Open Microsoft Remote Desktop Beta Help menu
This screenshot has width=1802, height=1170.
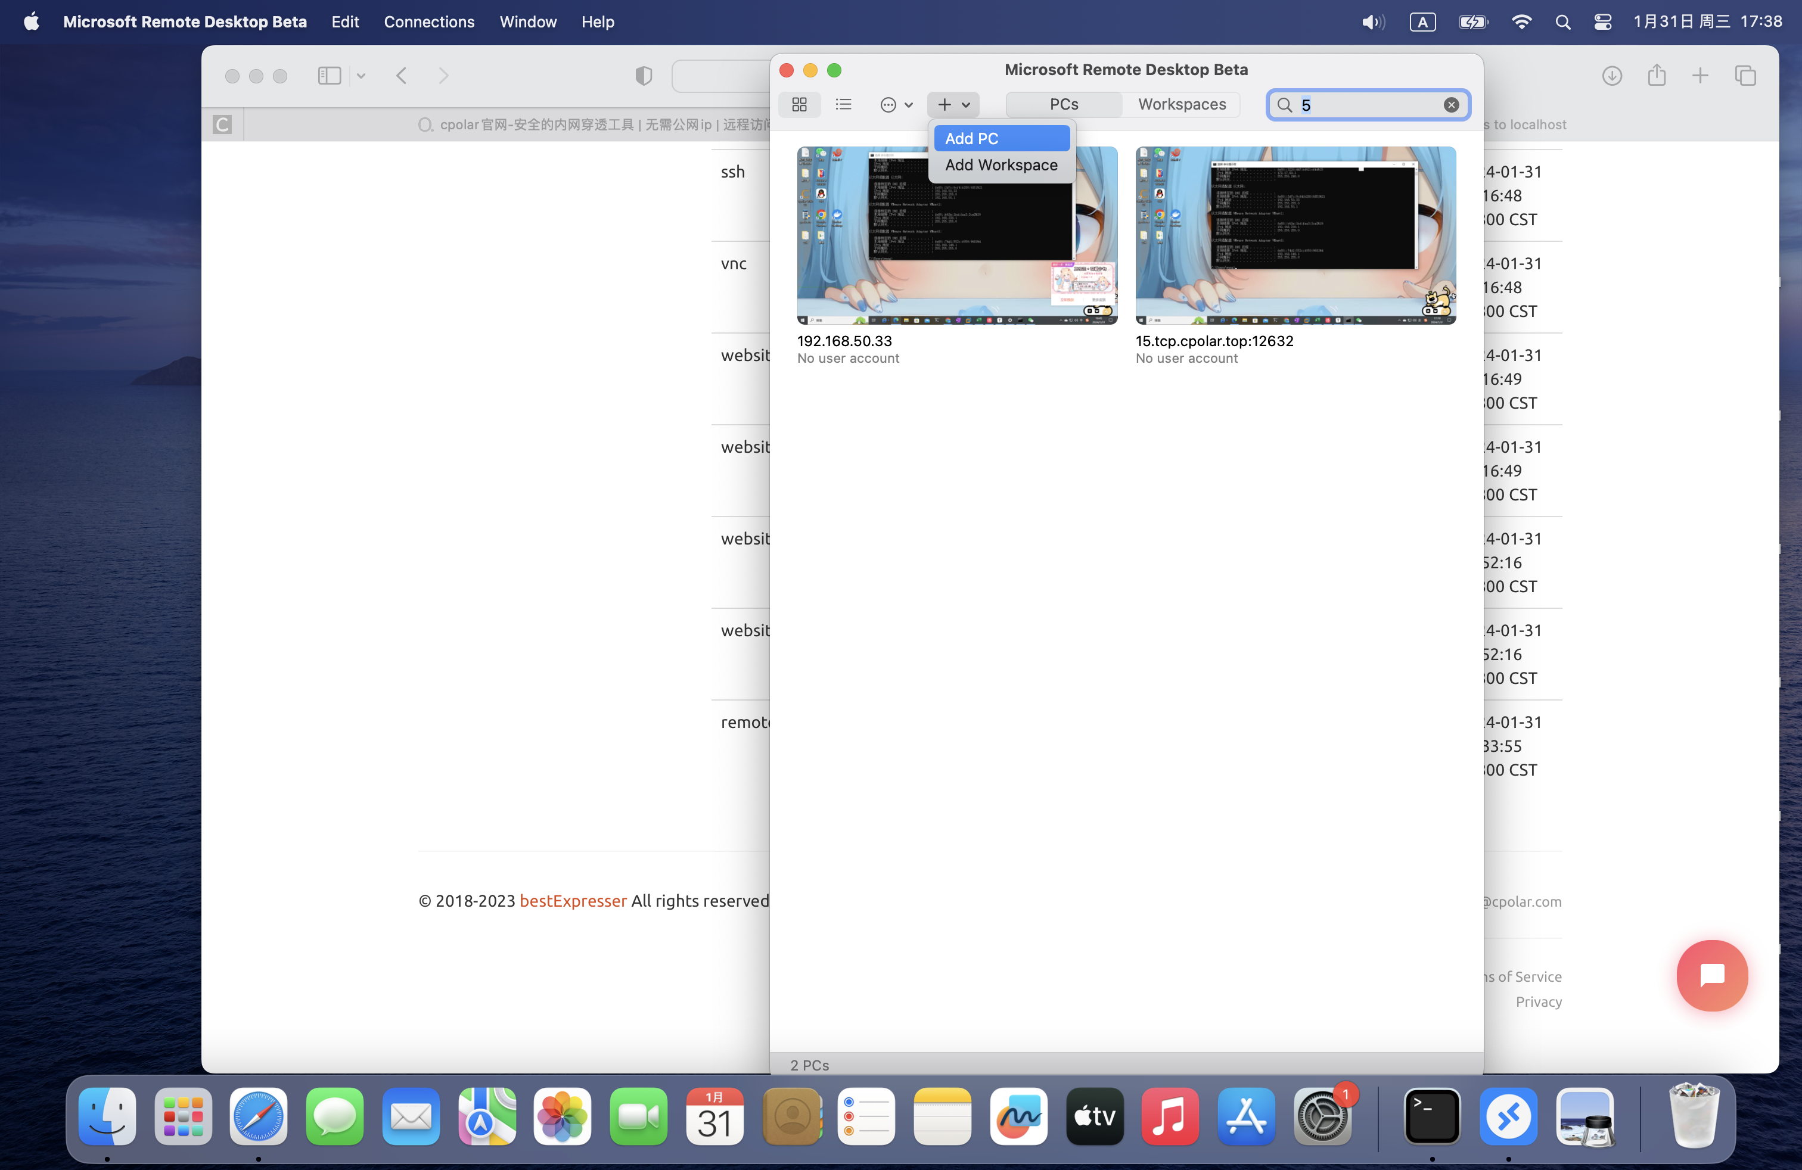(598, 21)
